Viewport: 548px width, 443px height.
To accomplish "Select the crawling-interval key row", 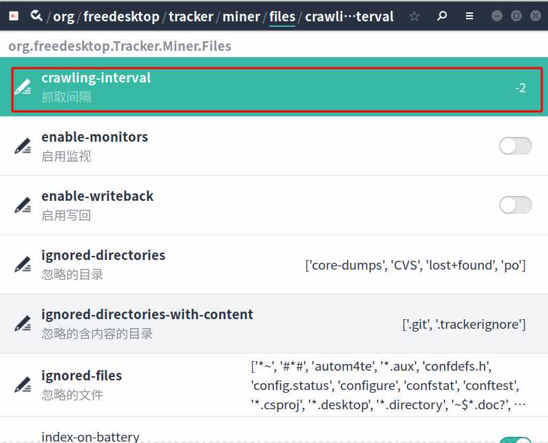I will coord(275,87).
